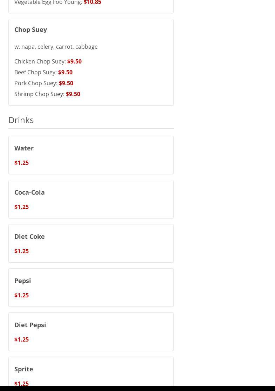
Task: Select the Diet Coke drink
Action: pos(29,236)
